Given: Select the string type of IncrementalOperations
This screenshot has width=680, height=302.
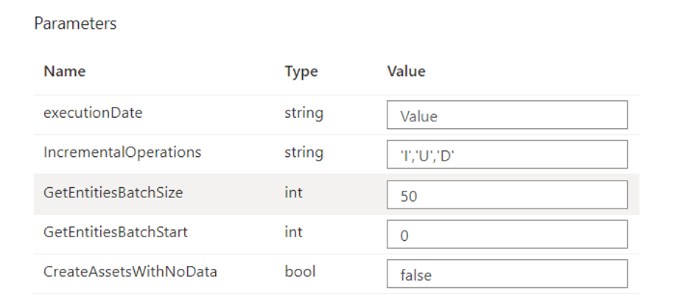Looking at the screenshot, I should coord(304,153).
